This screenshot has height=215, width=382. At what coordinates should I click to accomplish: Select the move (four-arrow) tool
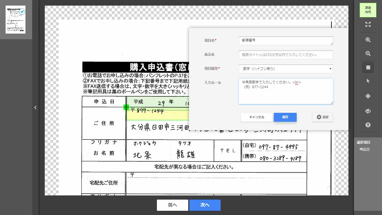368,96
